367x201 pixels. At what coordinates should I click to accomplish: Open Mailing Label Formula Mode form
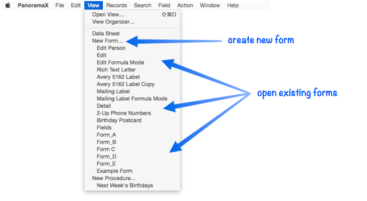(x=133, y=99)
